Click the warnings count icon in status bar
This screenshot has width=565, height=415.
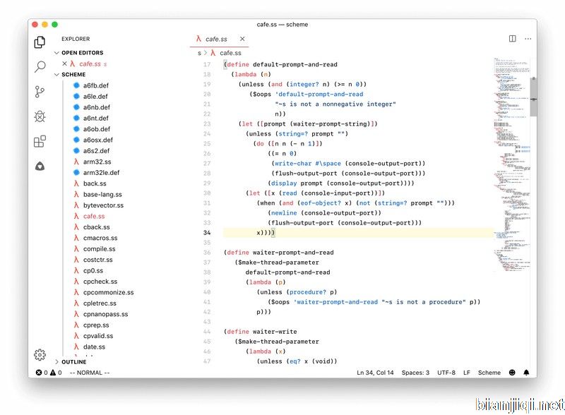[x=53, y=373]
